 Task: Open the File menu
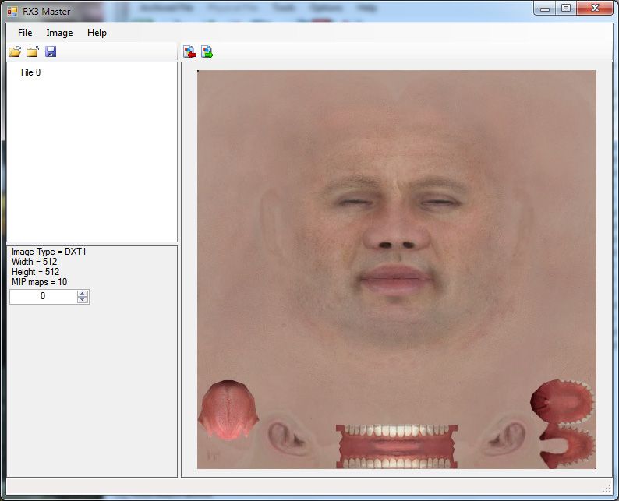[x=25, y=33]
